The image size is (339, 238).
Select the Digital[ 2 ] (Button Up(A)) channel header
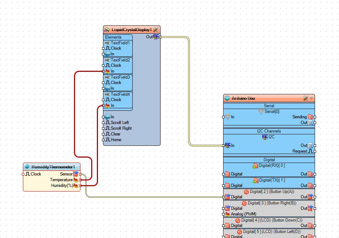click(x=269, y=192)
